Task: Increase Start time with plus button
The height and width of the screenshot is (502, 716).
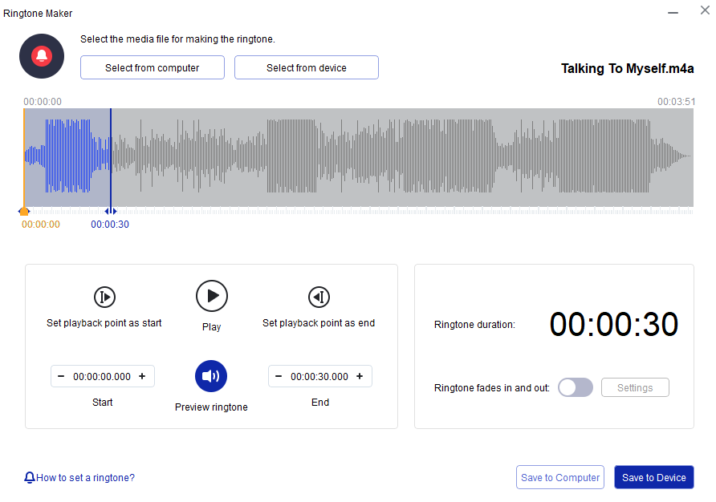Action: (x=142, y=376)
